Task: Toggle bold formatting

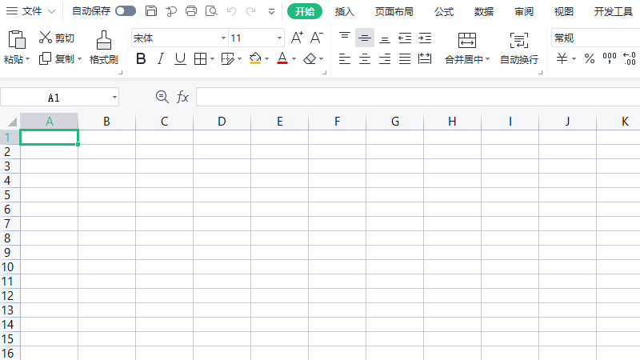Action: coord(142,58)
